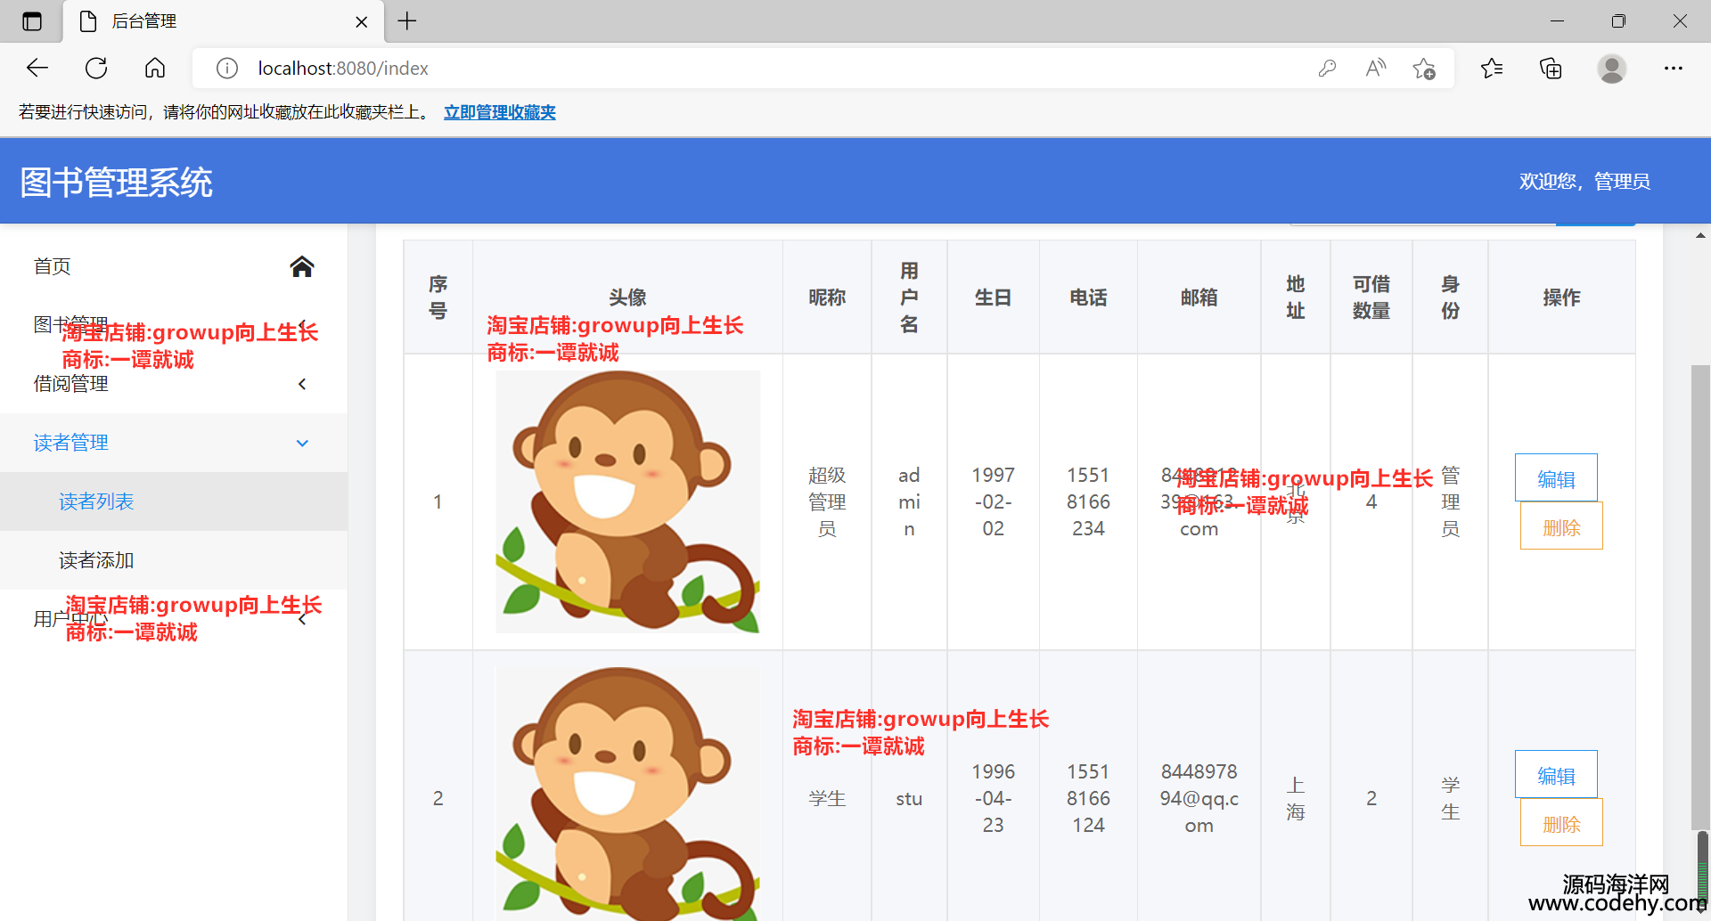View site information icon in address bar
Screen dimensions: 1711x921
coord(227,68)
